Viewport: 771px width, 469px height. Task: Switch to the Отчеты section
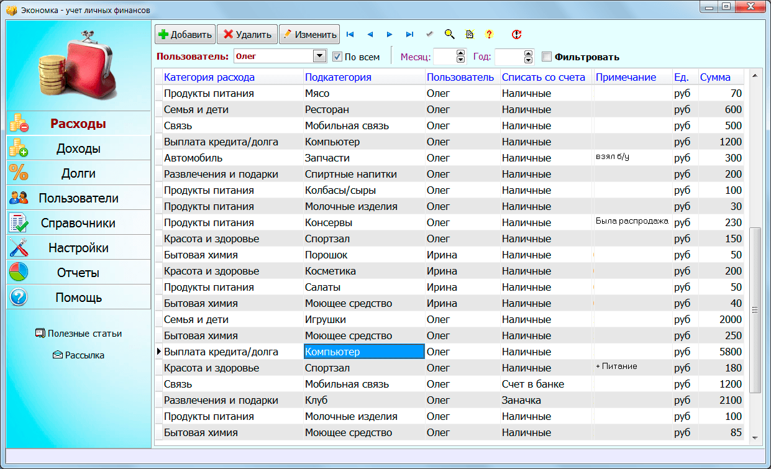tap(78, 273)
